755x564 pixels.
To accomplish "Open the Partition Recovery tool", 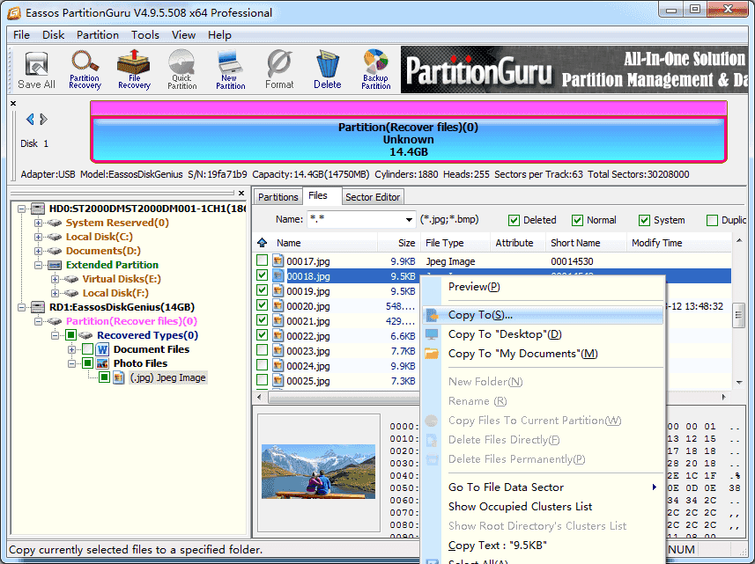I will pos(85,70).
